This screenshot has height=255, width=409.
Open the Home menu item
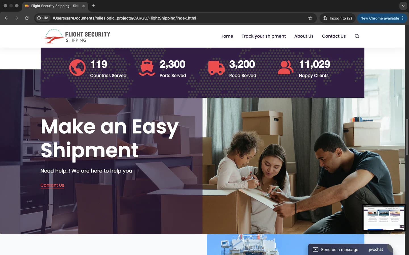[x=227, y=36]
